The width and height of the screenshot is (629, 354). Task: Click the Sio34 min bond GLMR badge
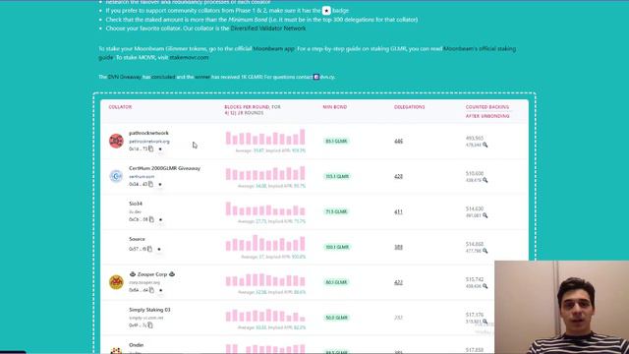336,212
